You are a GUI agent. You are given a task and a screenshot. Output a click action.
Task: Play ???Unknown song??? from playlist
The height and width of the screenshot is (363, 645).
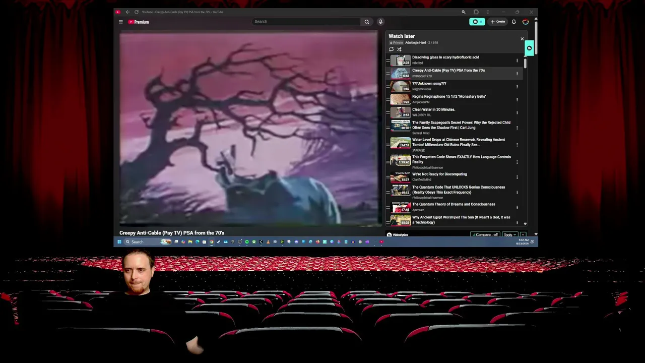429,84
